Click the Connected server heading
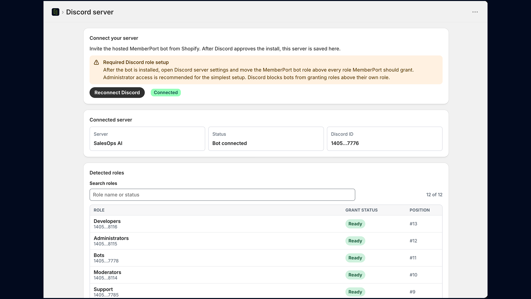The image size is (531, 299). 111,120
